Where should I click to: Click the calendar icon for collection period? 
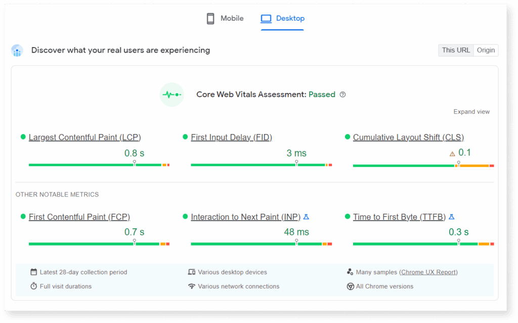click(x=32, y=272)
